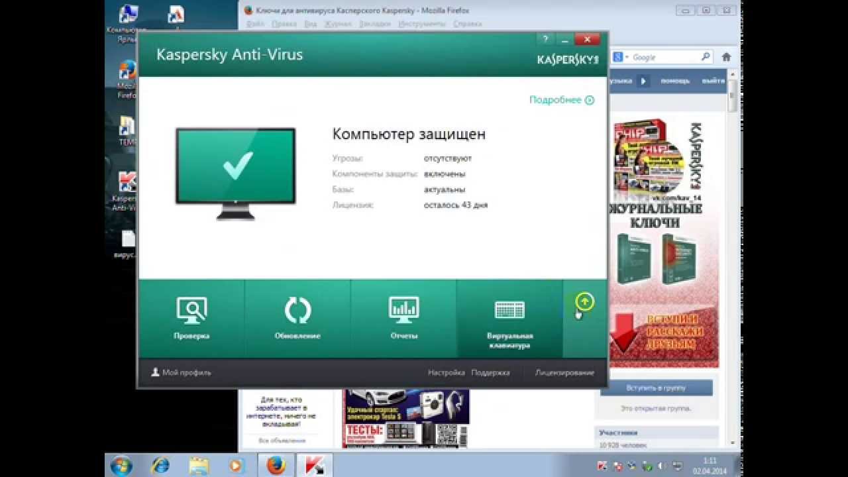The image size is (848, 477).
Task: Open Мой профиль in Kaspersky
Action: (181, 372)
